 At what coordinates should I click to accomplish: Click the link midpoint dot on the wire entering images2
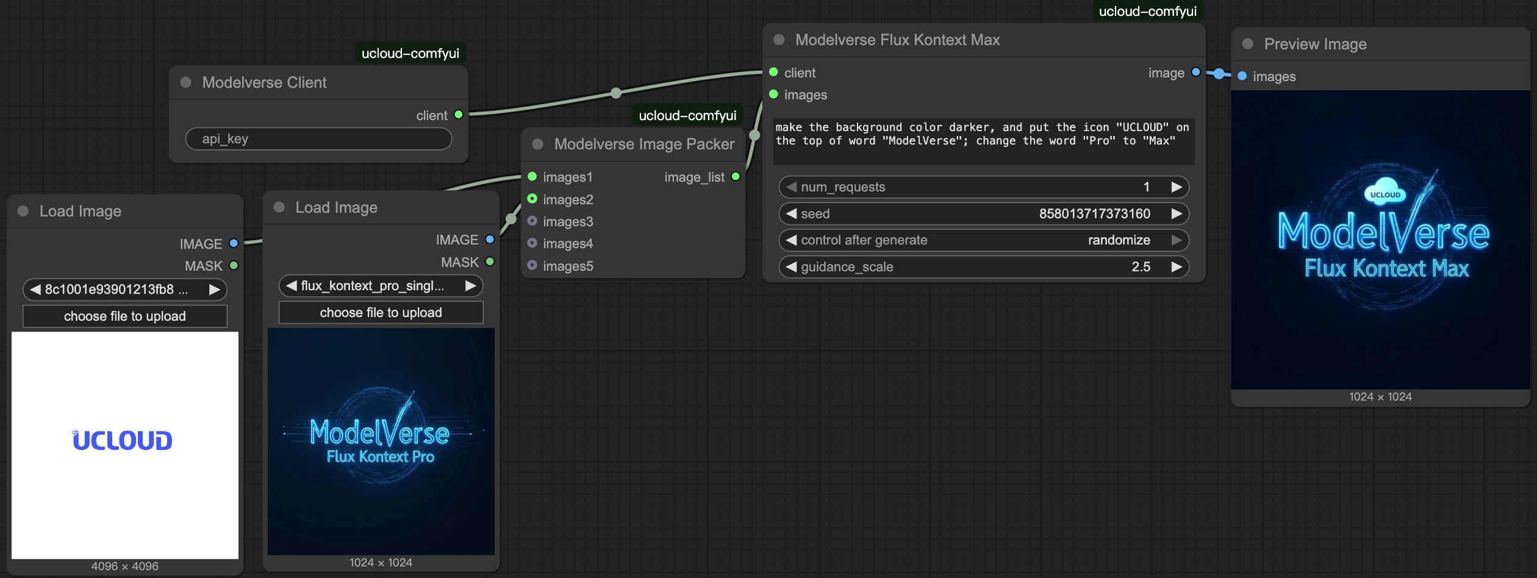(511, 219)
